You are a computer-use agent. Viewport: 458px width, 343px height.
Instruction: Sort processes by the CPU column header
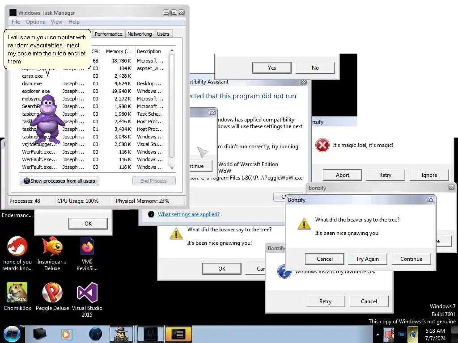tap(96, 51)
